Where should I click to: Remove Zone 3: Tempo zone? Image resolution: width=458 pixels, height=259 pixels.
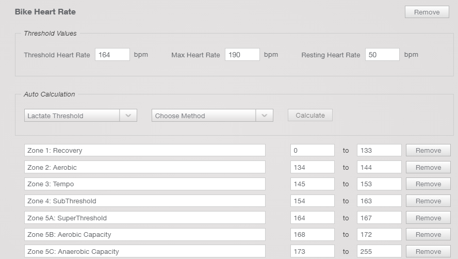tap(428, 184)
